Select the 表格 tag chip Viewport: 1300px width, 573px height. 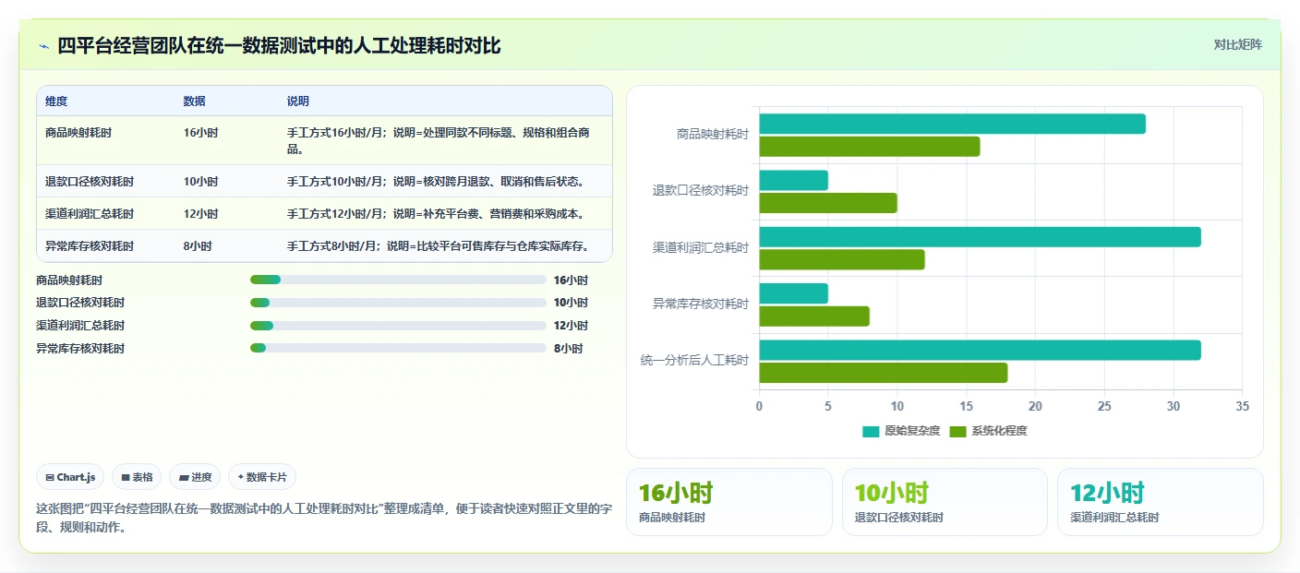pos(137,477)
